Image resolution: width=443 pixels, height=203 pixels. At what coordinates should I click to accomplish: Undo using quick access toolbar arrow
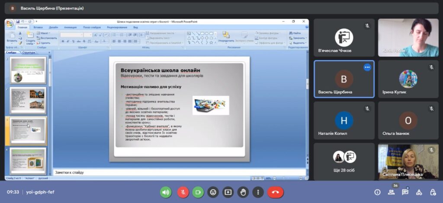(x=22, y=22)
